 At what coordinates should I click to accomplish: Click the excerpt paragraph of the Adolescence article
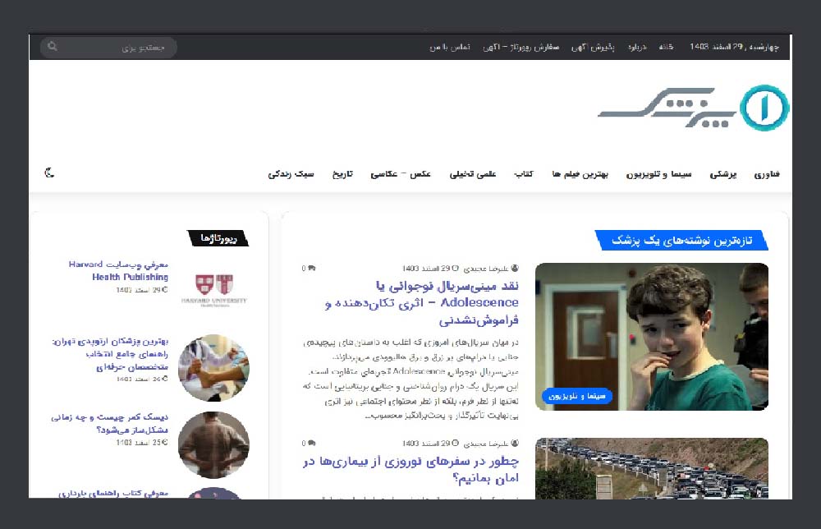point(410,379)
